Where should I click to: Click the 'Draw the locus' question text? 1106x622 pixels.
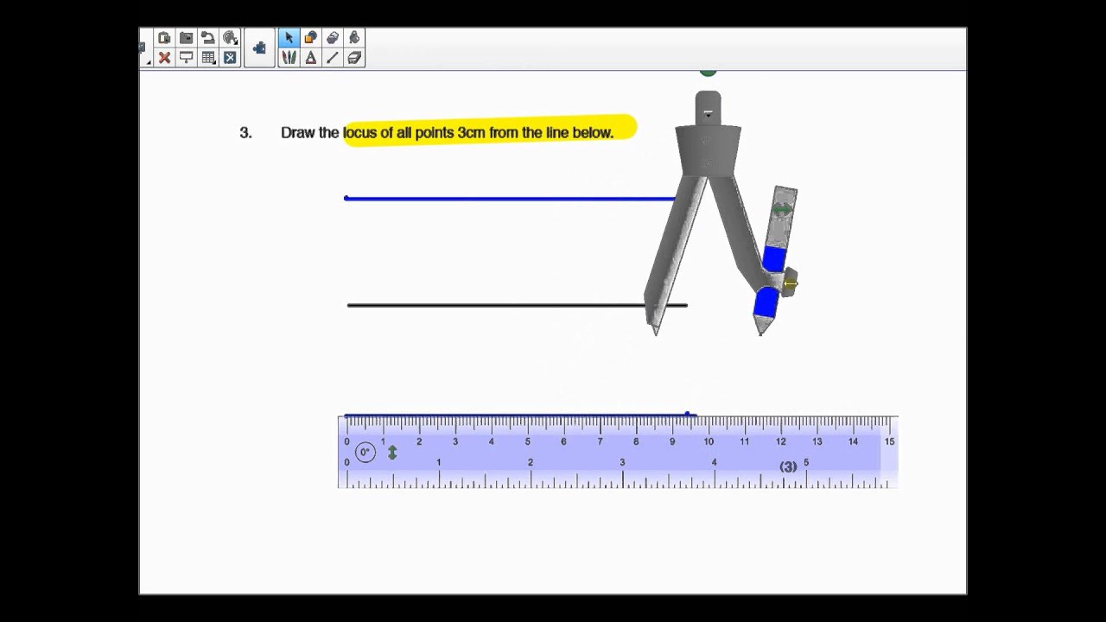click(x=447, y=133)
